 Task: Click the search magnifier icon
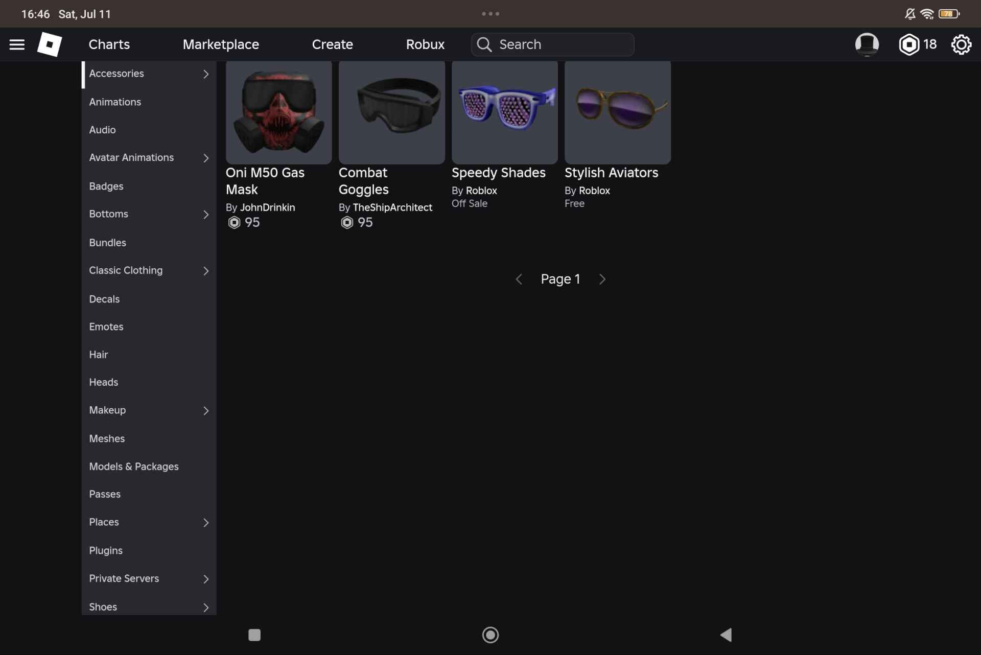tap(484, 44)
